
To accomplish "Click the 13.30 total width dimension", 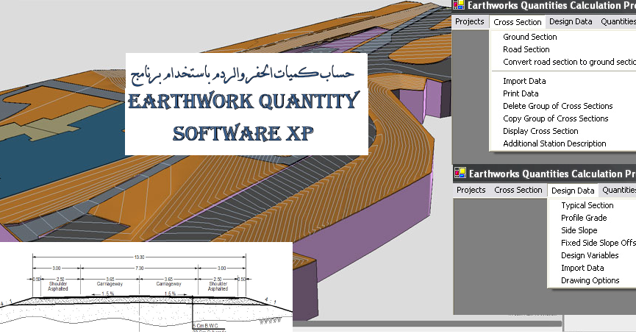I will [x=139, y=257].
